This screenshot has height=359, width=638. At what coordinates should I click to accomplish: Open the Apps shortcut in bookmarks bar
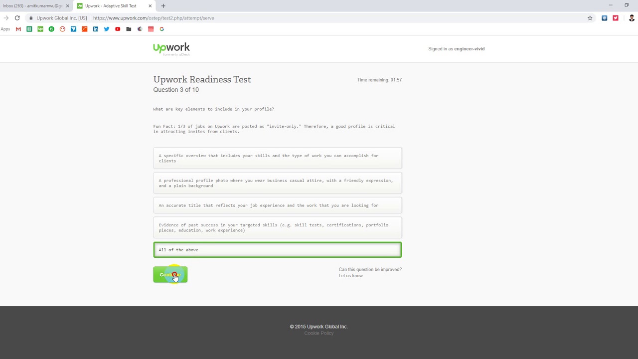pyautogui.click(x=5, y=29)
